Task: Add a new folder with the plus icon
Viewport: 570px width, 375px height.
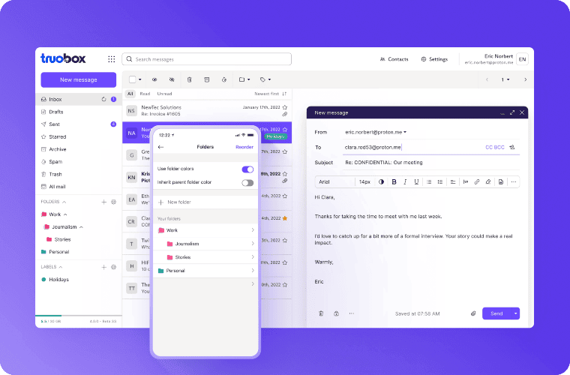Action: [x=103, y=202]
